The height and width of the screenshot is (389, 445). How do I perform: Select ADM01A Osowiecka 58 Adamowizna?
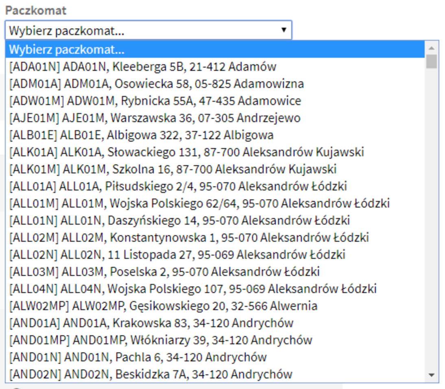pos(157,84)
